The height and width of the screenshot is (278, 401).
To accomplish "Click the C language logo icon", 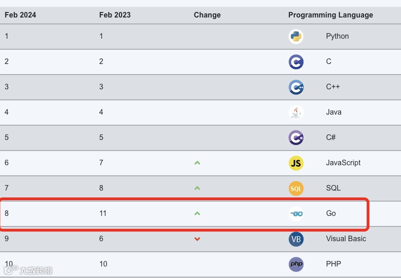I will point(296,62).
